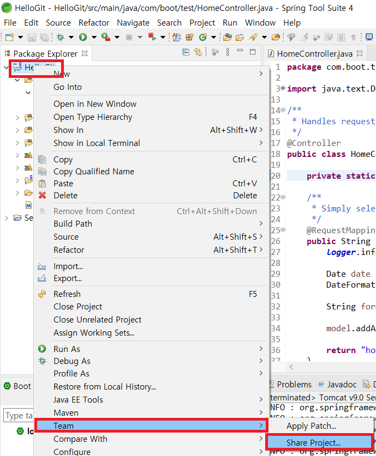Click the Boot Dashboard filter text field
376x456 pixels.
18,416
